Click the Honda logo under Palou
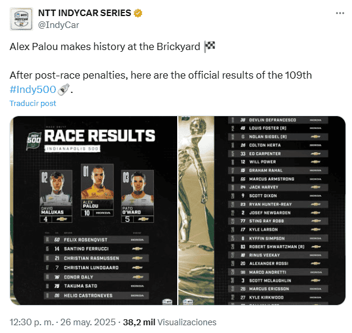352x333 pixels. [x=103, y=213]
